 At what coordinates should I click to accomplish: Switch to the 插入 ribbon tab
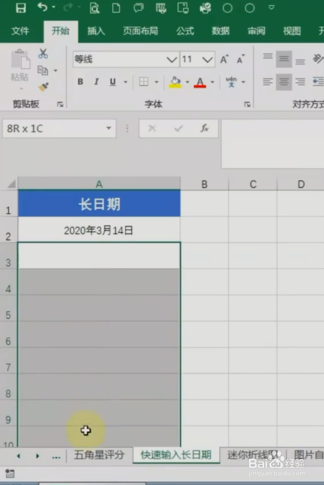[96, 31]
